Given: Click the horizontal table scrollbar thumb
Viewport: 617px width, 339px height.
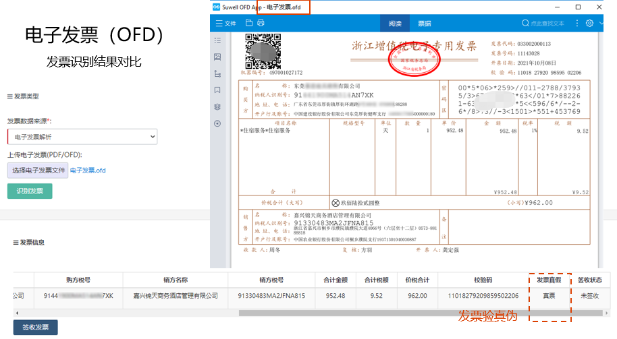Looking at the screenshot, I should [x=421, y=313].
